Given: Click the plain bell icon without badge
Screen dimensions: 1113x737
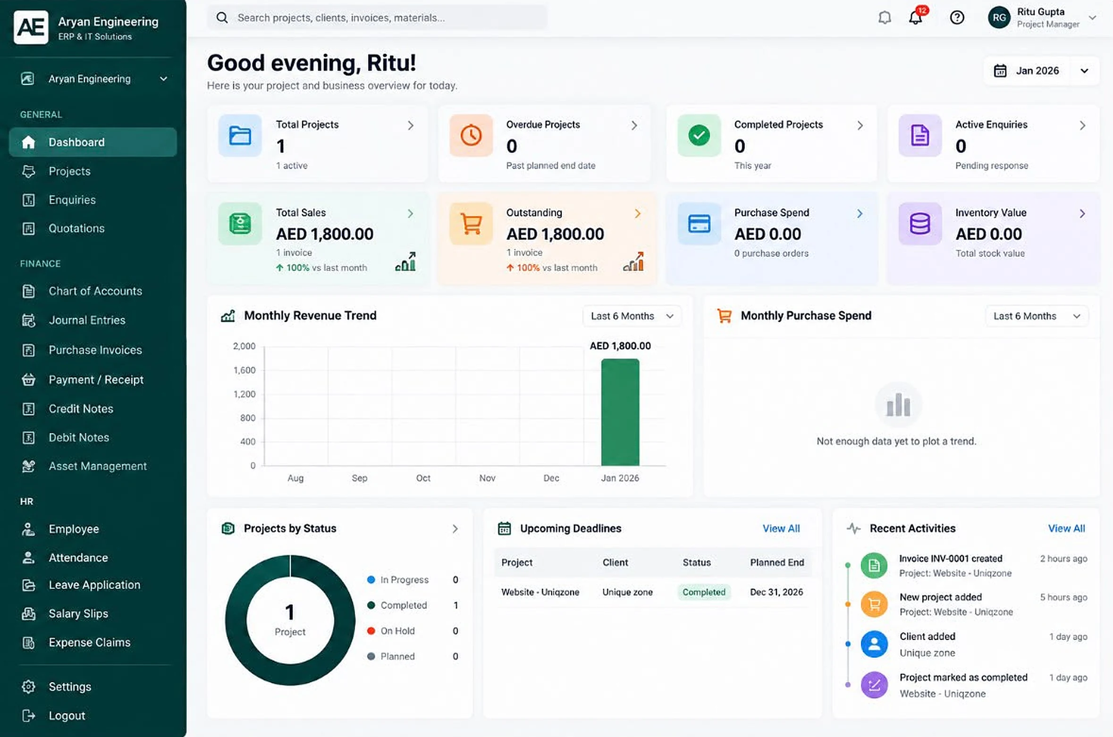Looking at the screenshot, I should 885,18.
